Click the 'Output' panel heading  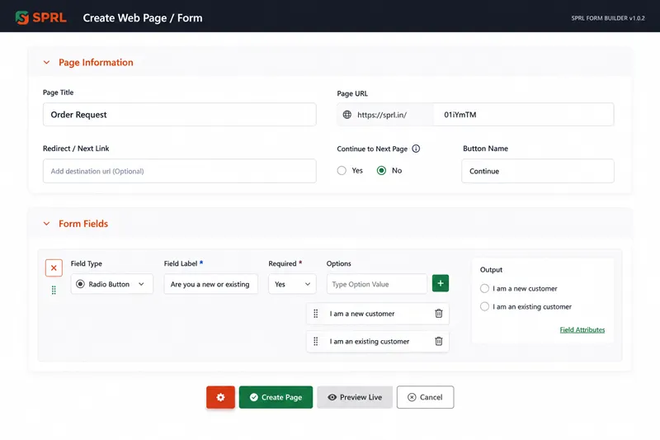[x=491, y=269]
